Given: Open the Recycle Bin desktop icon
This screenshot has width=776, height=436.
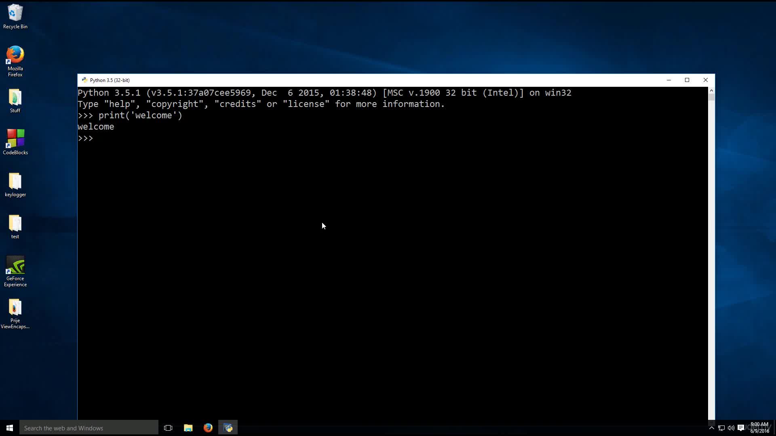Looking at the screenshot, I should point(15,17).
